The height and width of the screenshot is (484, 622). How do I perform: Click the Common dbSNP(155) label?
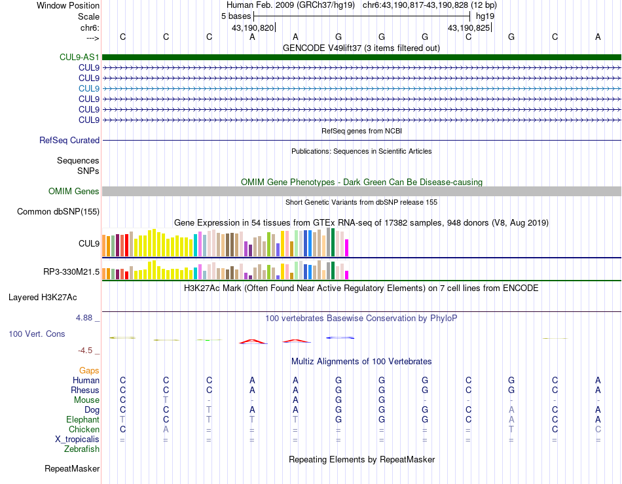pos(58,212)
